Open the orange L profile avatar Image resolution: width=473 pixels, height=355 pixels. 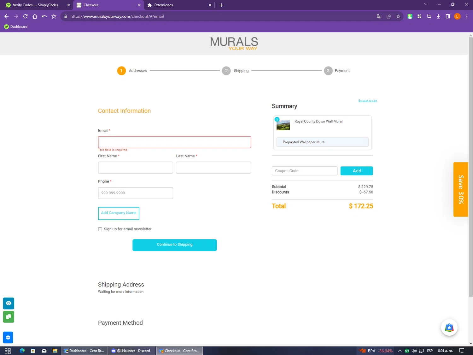pos(457,16)
